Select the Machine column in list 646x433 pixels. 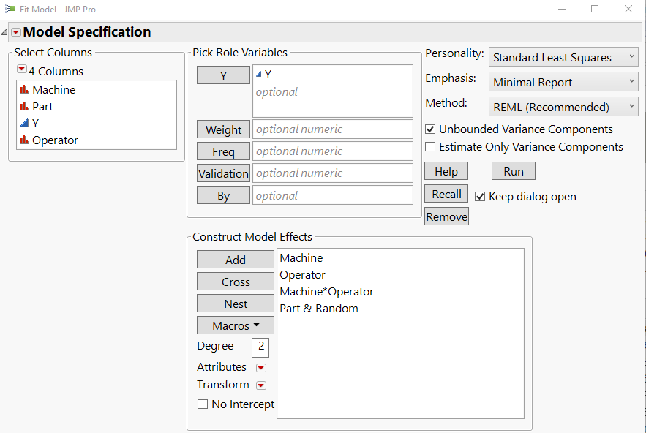(53, 89)
